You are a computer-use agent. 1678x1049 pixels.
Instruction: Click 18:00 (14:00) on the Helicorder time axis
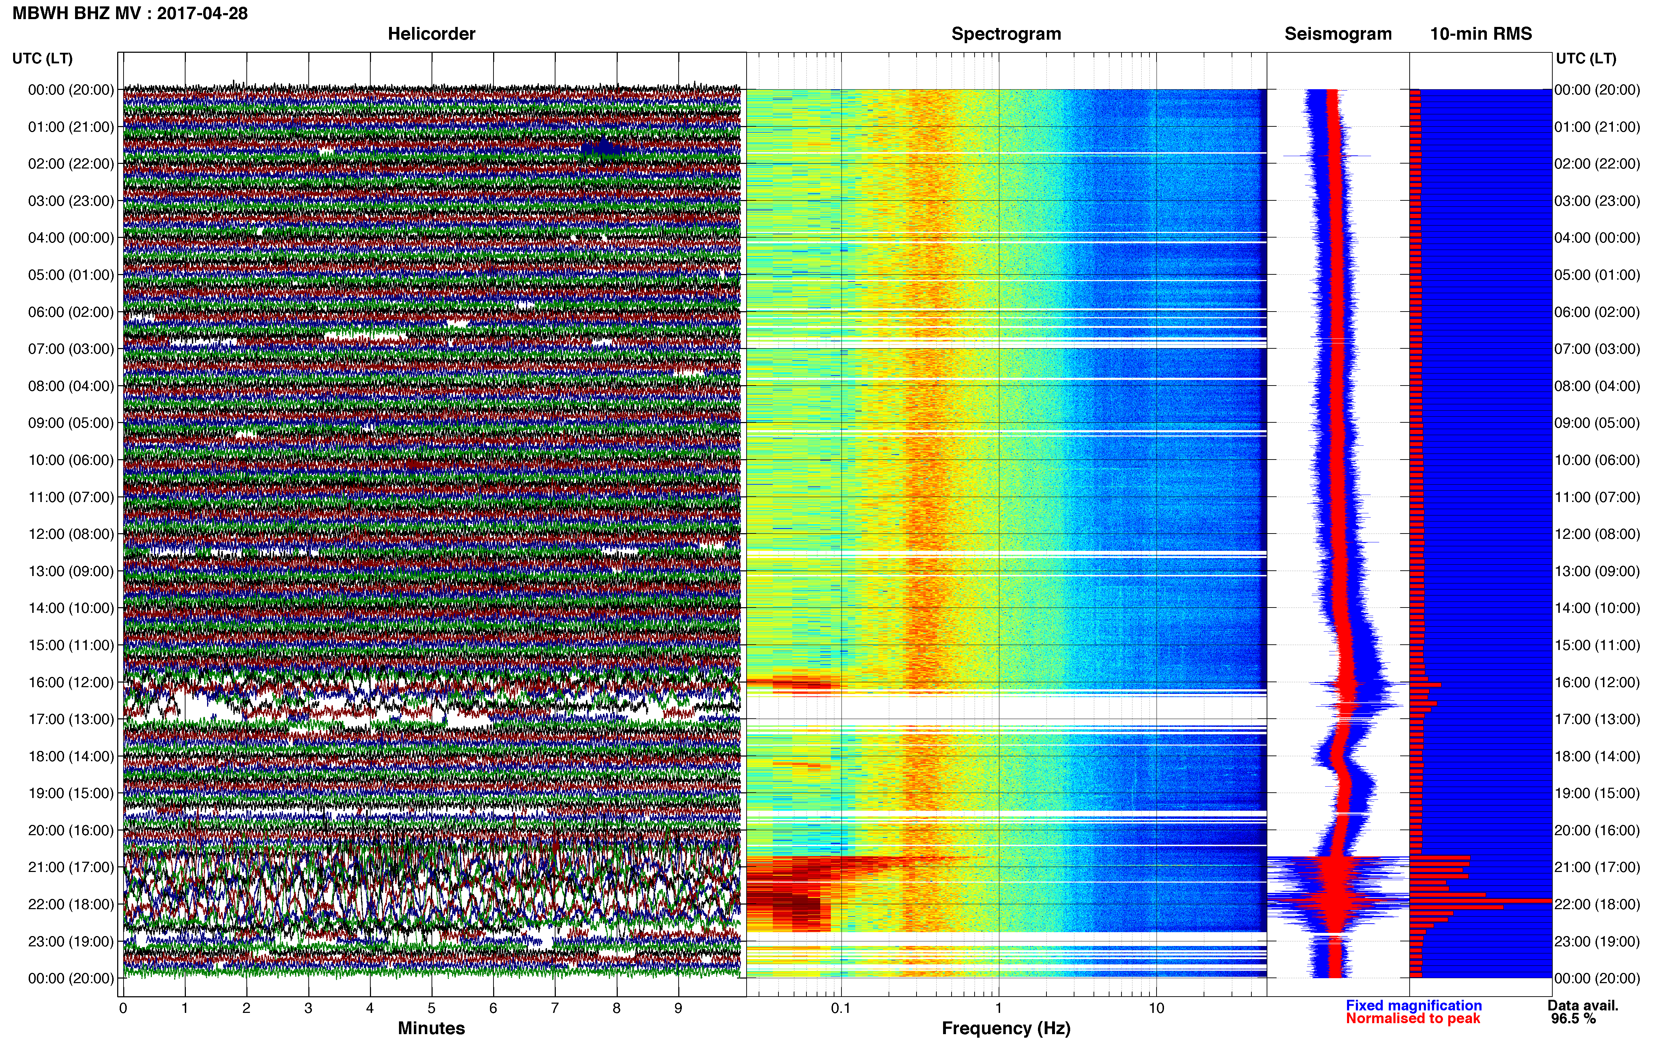tap(71, 756)
